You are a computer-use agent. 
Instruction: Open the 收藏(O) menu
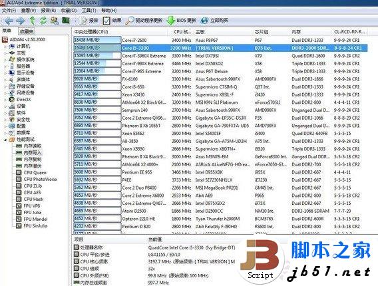click(x=69, y=11)
